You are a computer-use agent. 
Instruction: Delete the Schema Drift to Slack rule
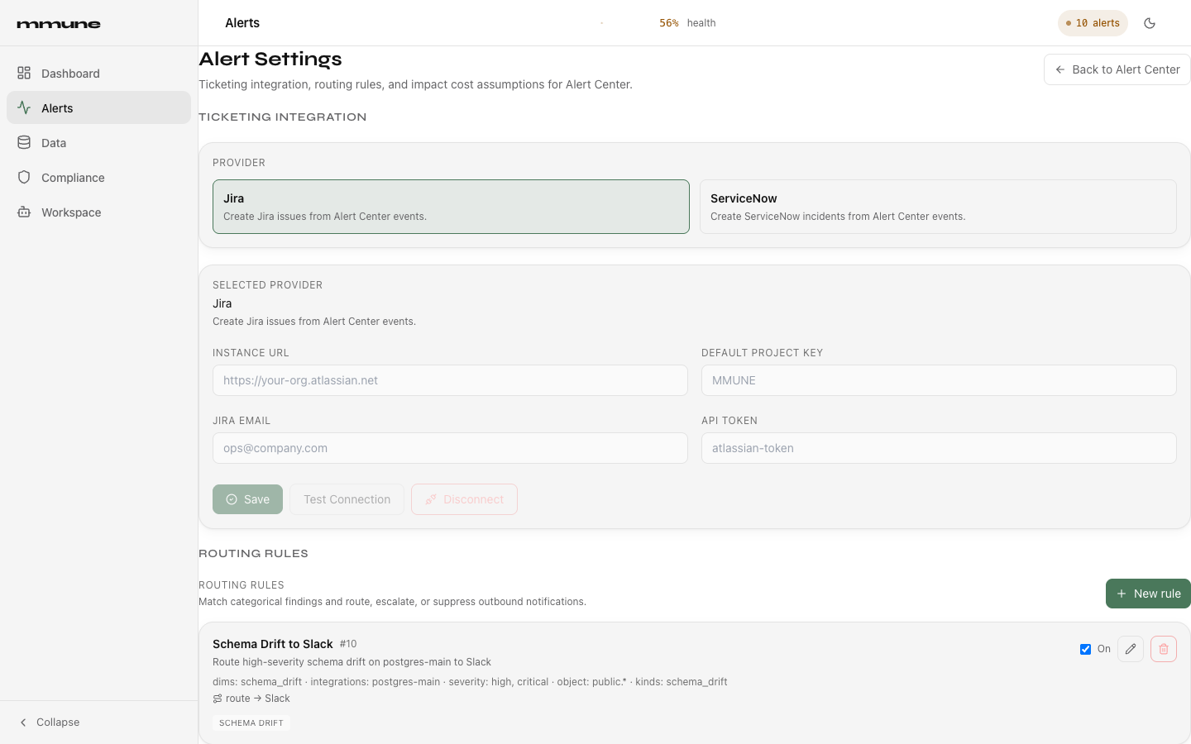coord(1164,649)
